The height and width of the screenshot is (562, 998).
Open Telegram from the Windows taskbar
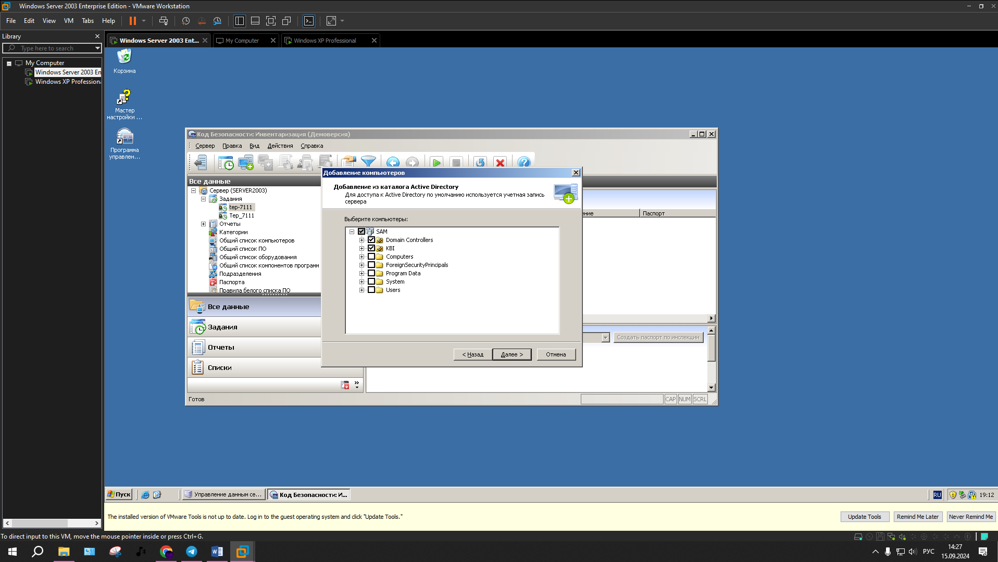pyautogui.click(x=192, y=552)
